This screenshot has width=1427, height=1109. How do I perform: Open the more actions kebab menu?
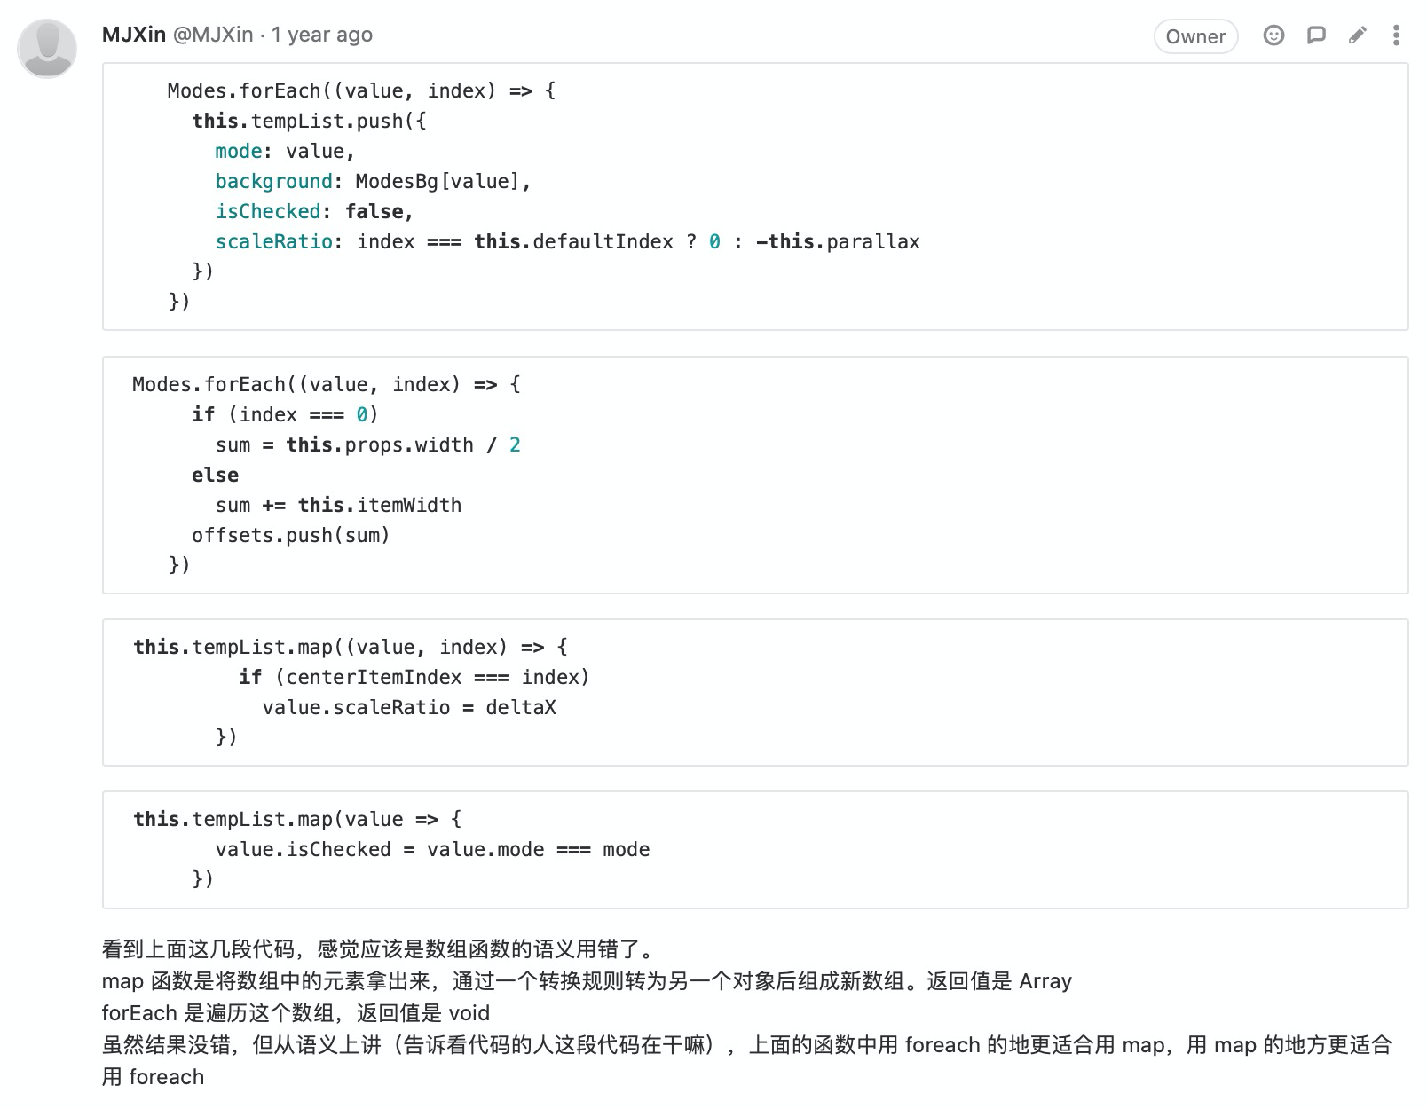(x=1396, y=35)
